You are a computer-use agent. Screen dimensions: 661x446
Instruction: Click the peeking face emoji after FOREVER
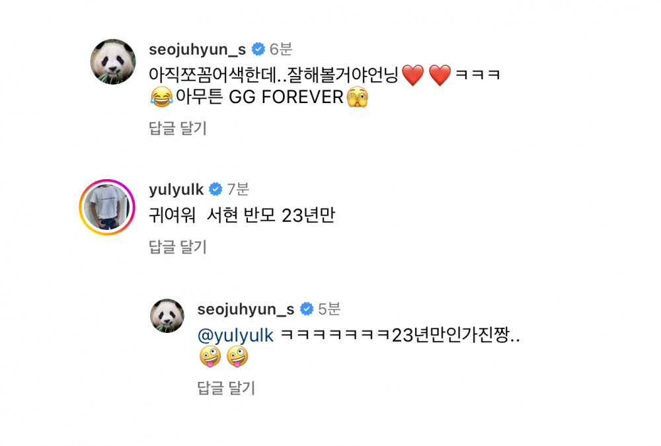point(357,97)
